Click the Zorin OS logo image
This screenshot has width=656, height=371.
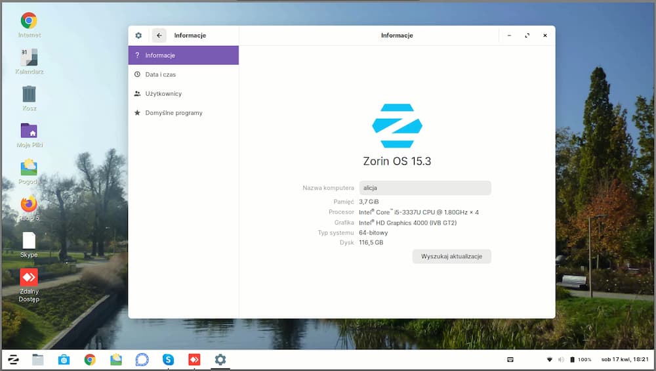[x=397, y=125]
